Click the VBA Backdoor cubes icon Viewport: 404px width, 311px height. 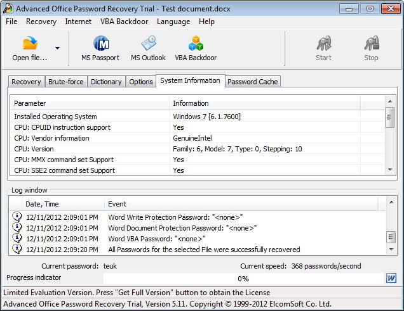(196, 43)
